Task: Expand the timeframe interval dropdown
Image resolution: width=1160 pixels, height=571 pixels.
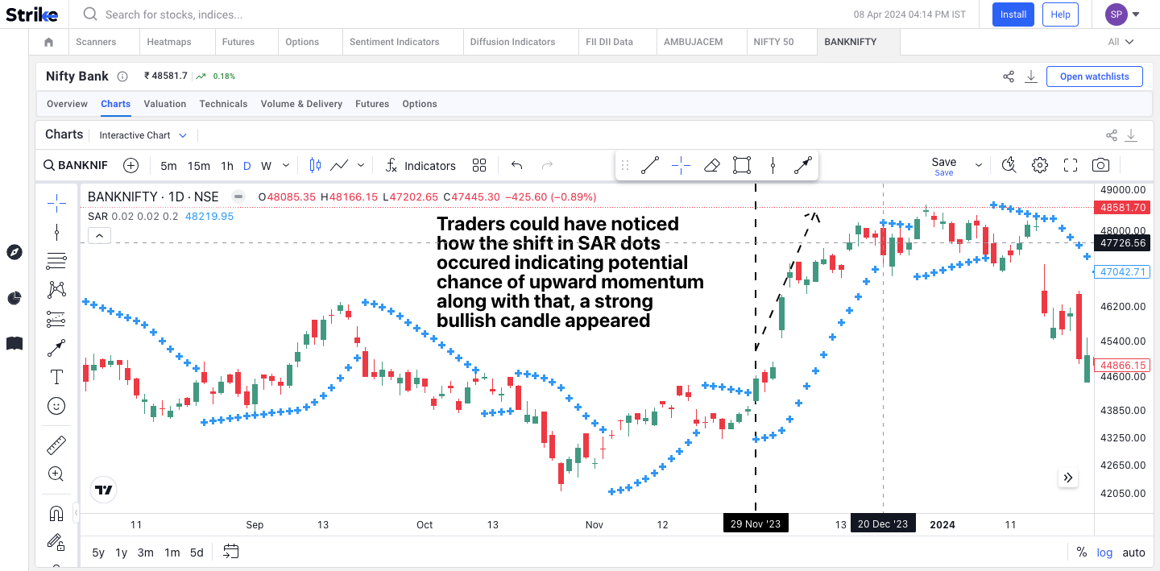Action: [286, 166]
